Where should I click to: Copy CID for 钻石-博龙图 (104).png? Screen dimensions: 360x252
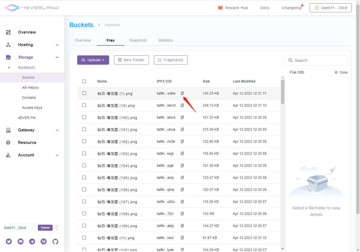point(182,165)
